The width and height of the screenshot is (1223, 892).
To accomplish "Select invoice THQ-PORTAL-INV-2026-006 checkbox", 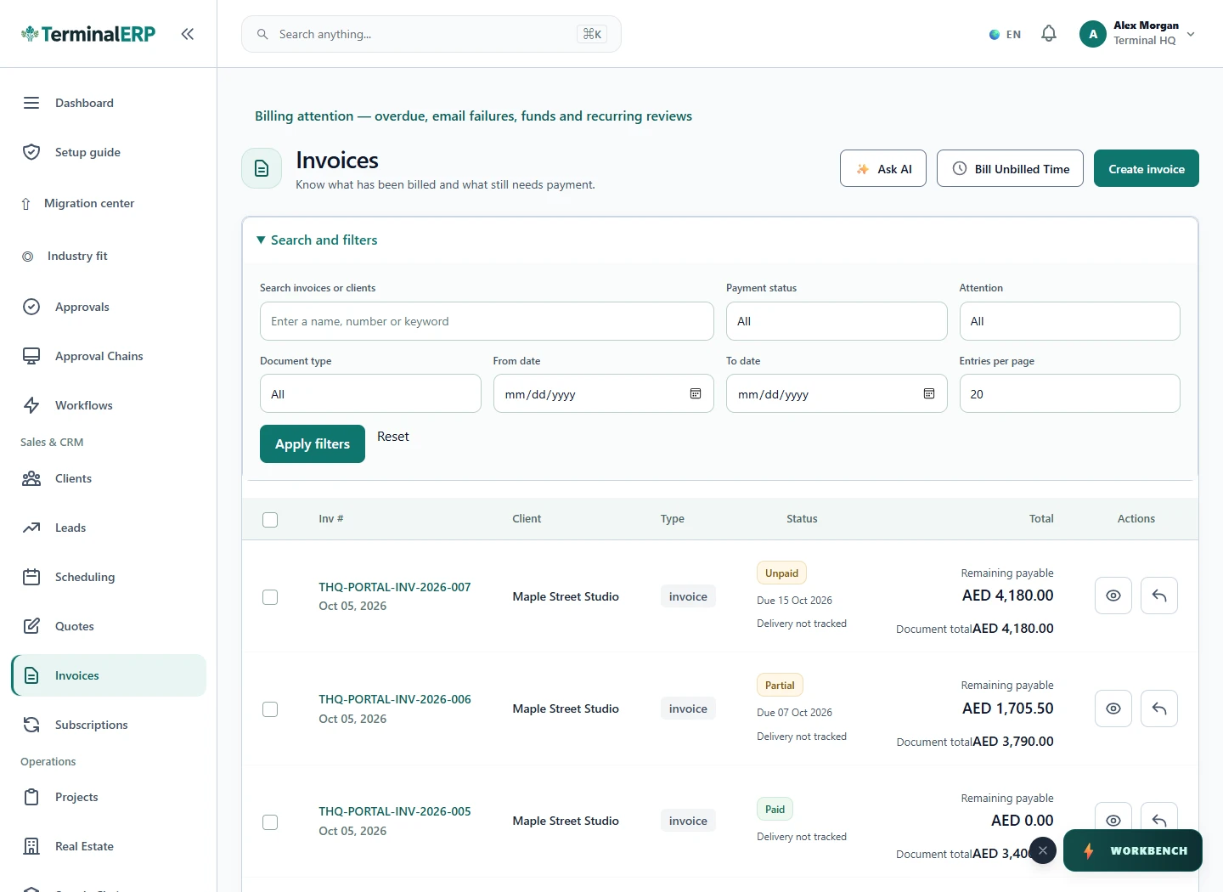I will 270,709.
